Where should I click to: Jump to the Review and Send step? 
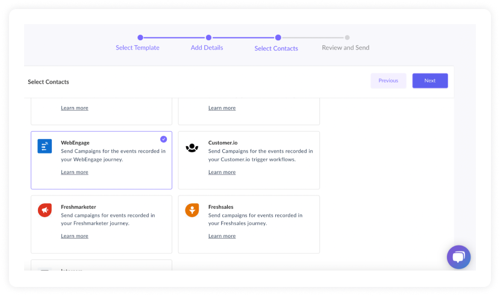(346, 48)
